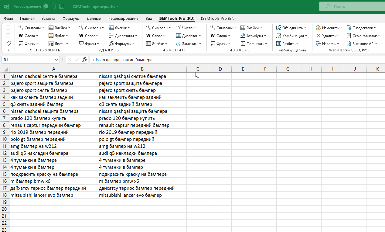The width and height of the screenshot is (385, 232).
Task: Select cell B7 'prado 120 бампер купить'
Action: click(x=142, y=118)
